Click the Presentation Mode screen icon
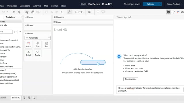 pos(103,12)
